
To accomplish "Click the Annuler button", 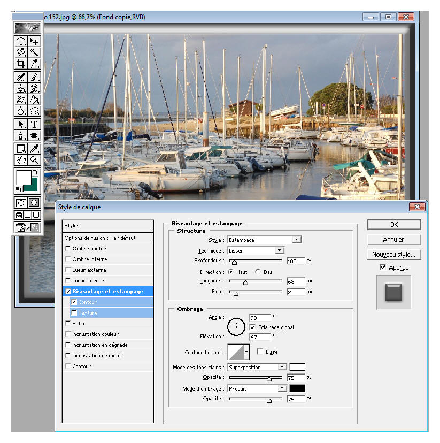I will (x=394, y=240).
